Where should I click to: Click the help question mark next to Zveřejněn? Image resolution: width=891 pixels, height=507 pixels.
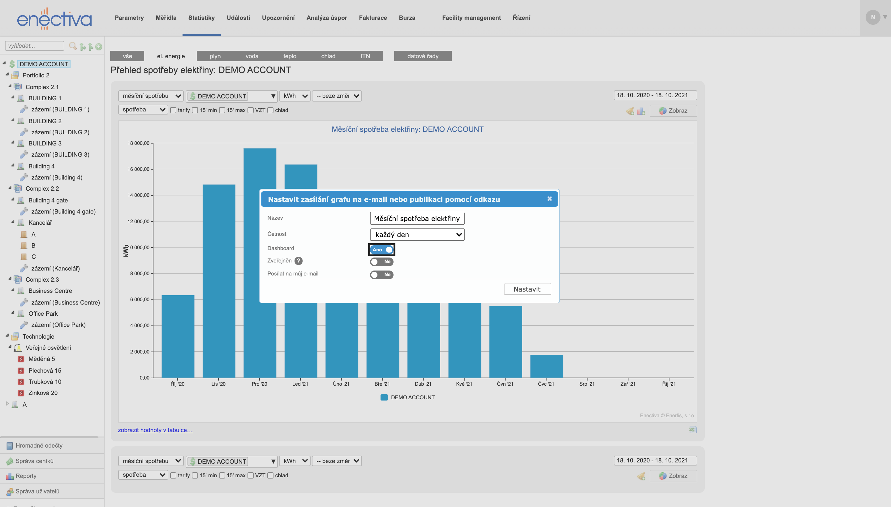pos(298,261)
